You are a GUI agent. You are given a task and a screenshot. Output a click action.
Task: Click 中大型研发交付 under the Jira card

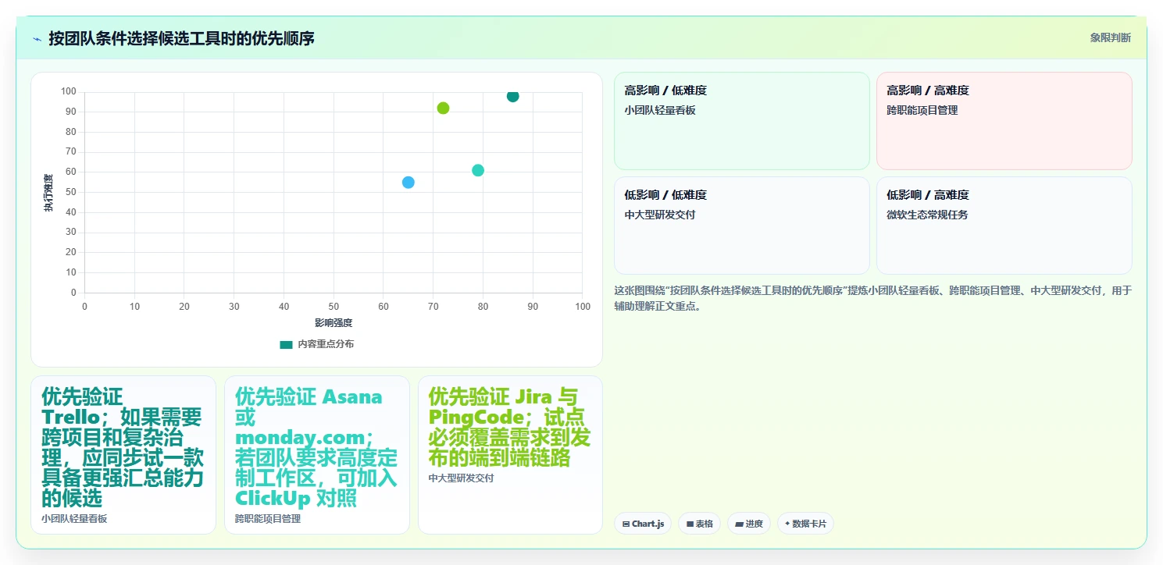click(x=462, y=478)
